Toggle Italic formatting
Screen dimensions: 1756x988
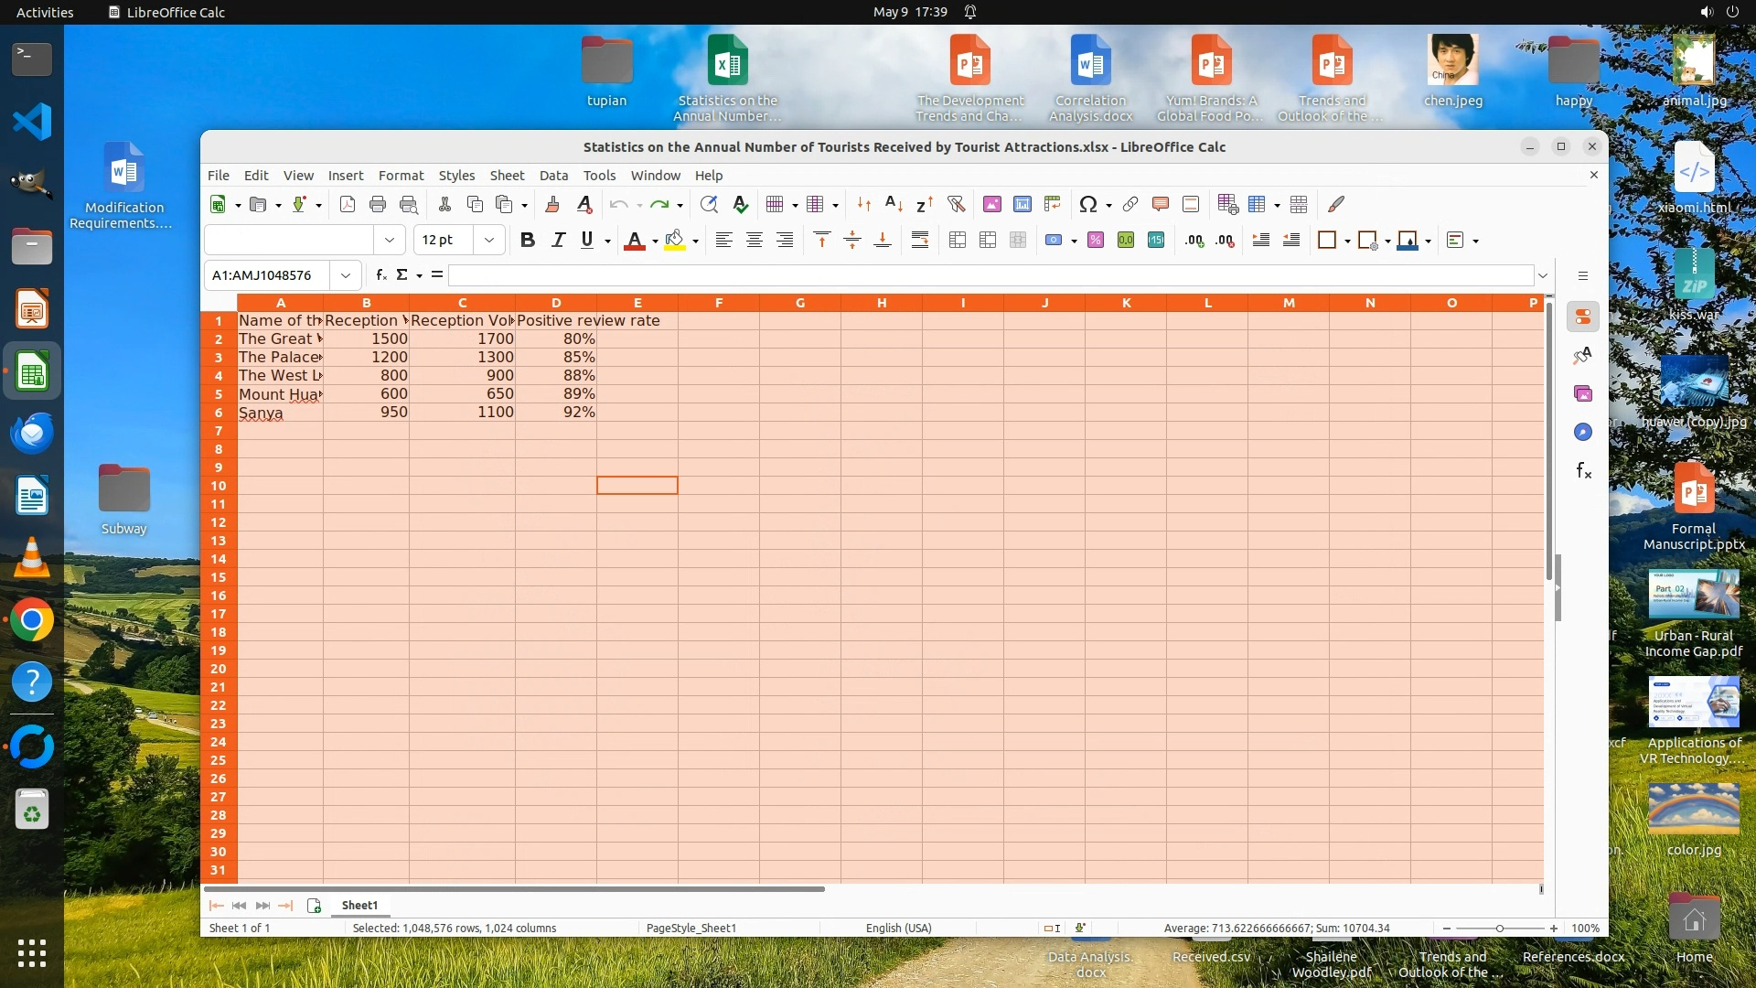558,241
